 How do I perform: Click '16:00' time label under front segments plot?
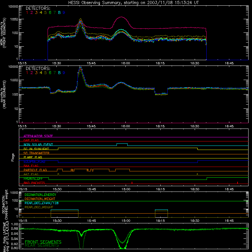[x=125, y=63]
